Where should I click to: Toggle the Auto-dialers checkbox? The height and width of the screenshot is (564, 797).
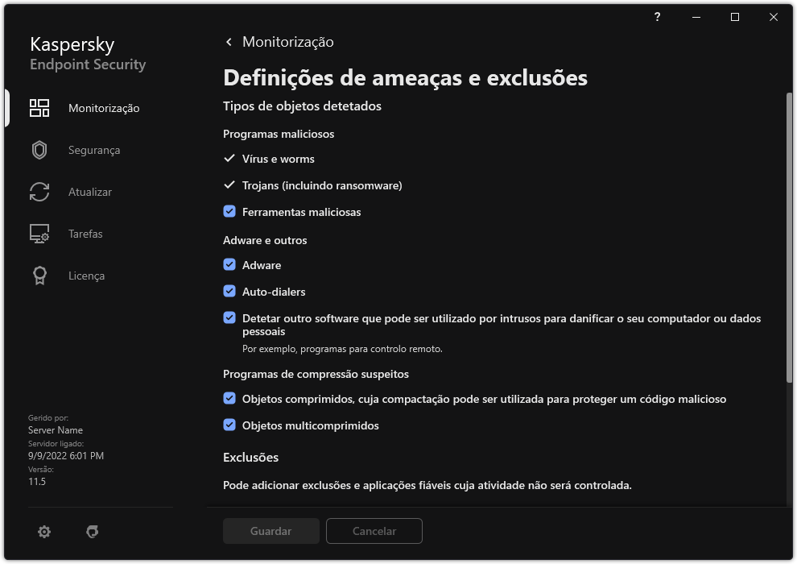229,291
